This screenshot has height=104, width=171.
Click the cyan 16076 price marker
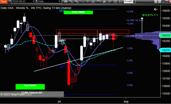165,50
